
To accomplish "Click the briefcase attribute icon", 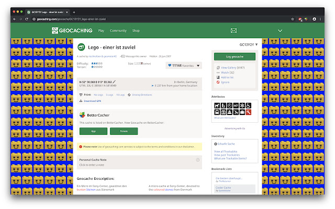I will (x=242, y=112).
